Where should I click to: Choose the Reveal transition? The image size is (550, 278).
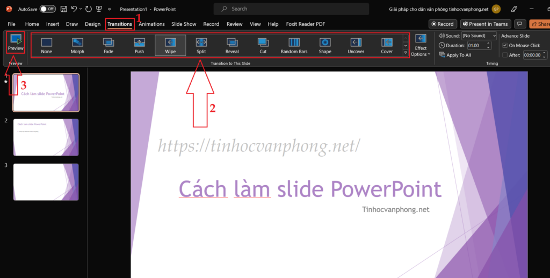pyautogui.click(x=232, y=45)
